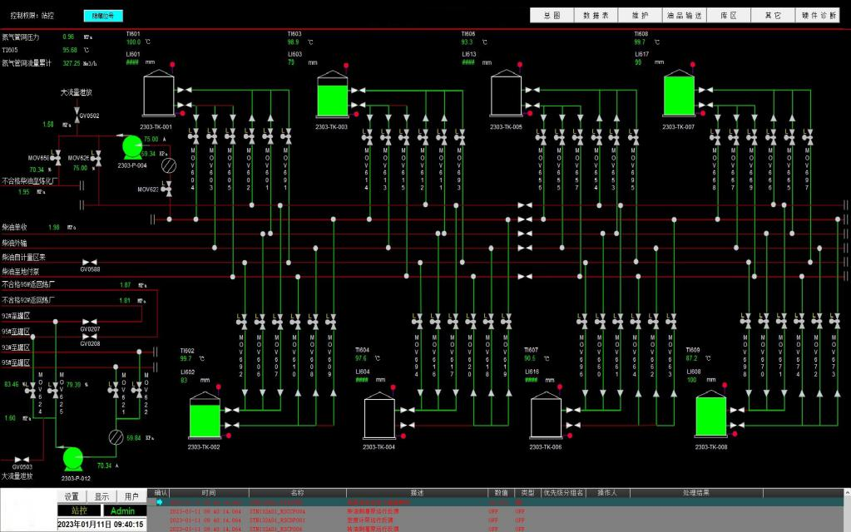The image size is (851, 532).
Task: Click the 用户 user button
Action: coord(131,496)
